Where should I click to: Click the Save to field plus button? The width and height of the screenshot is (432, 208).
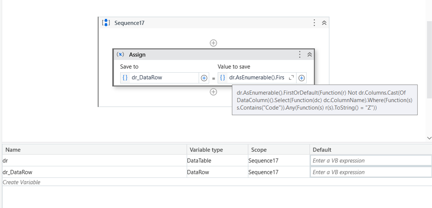[x=204, y=78]
